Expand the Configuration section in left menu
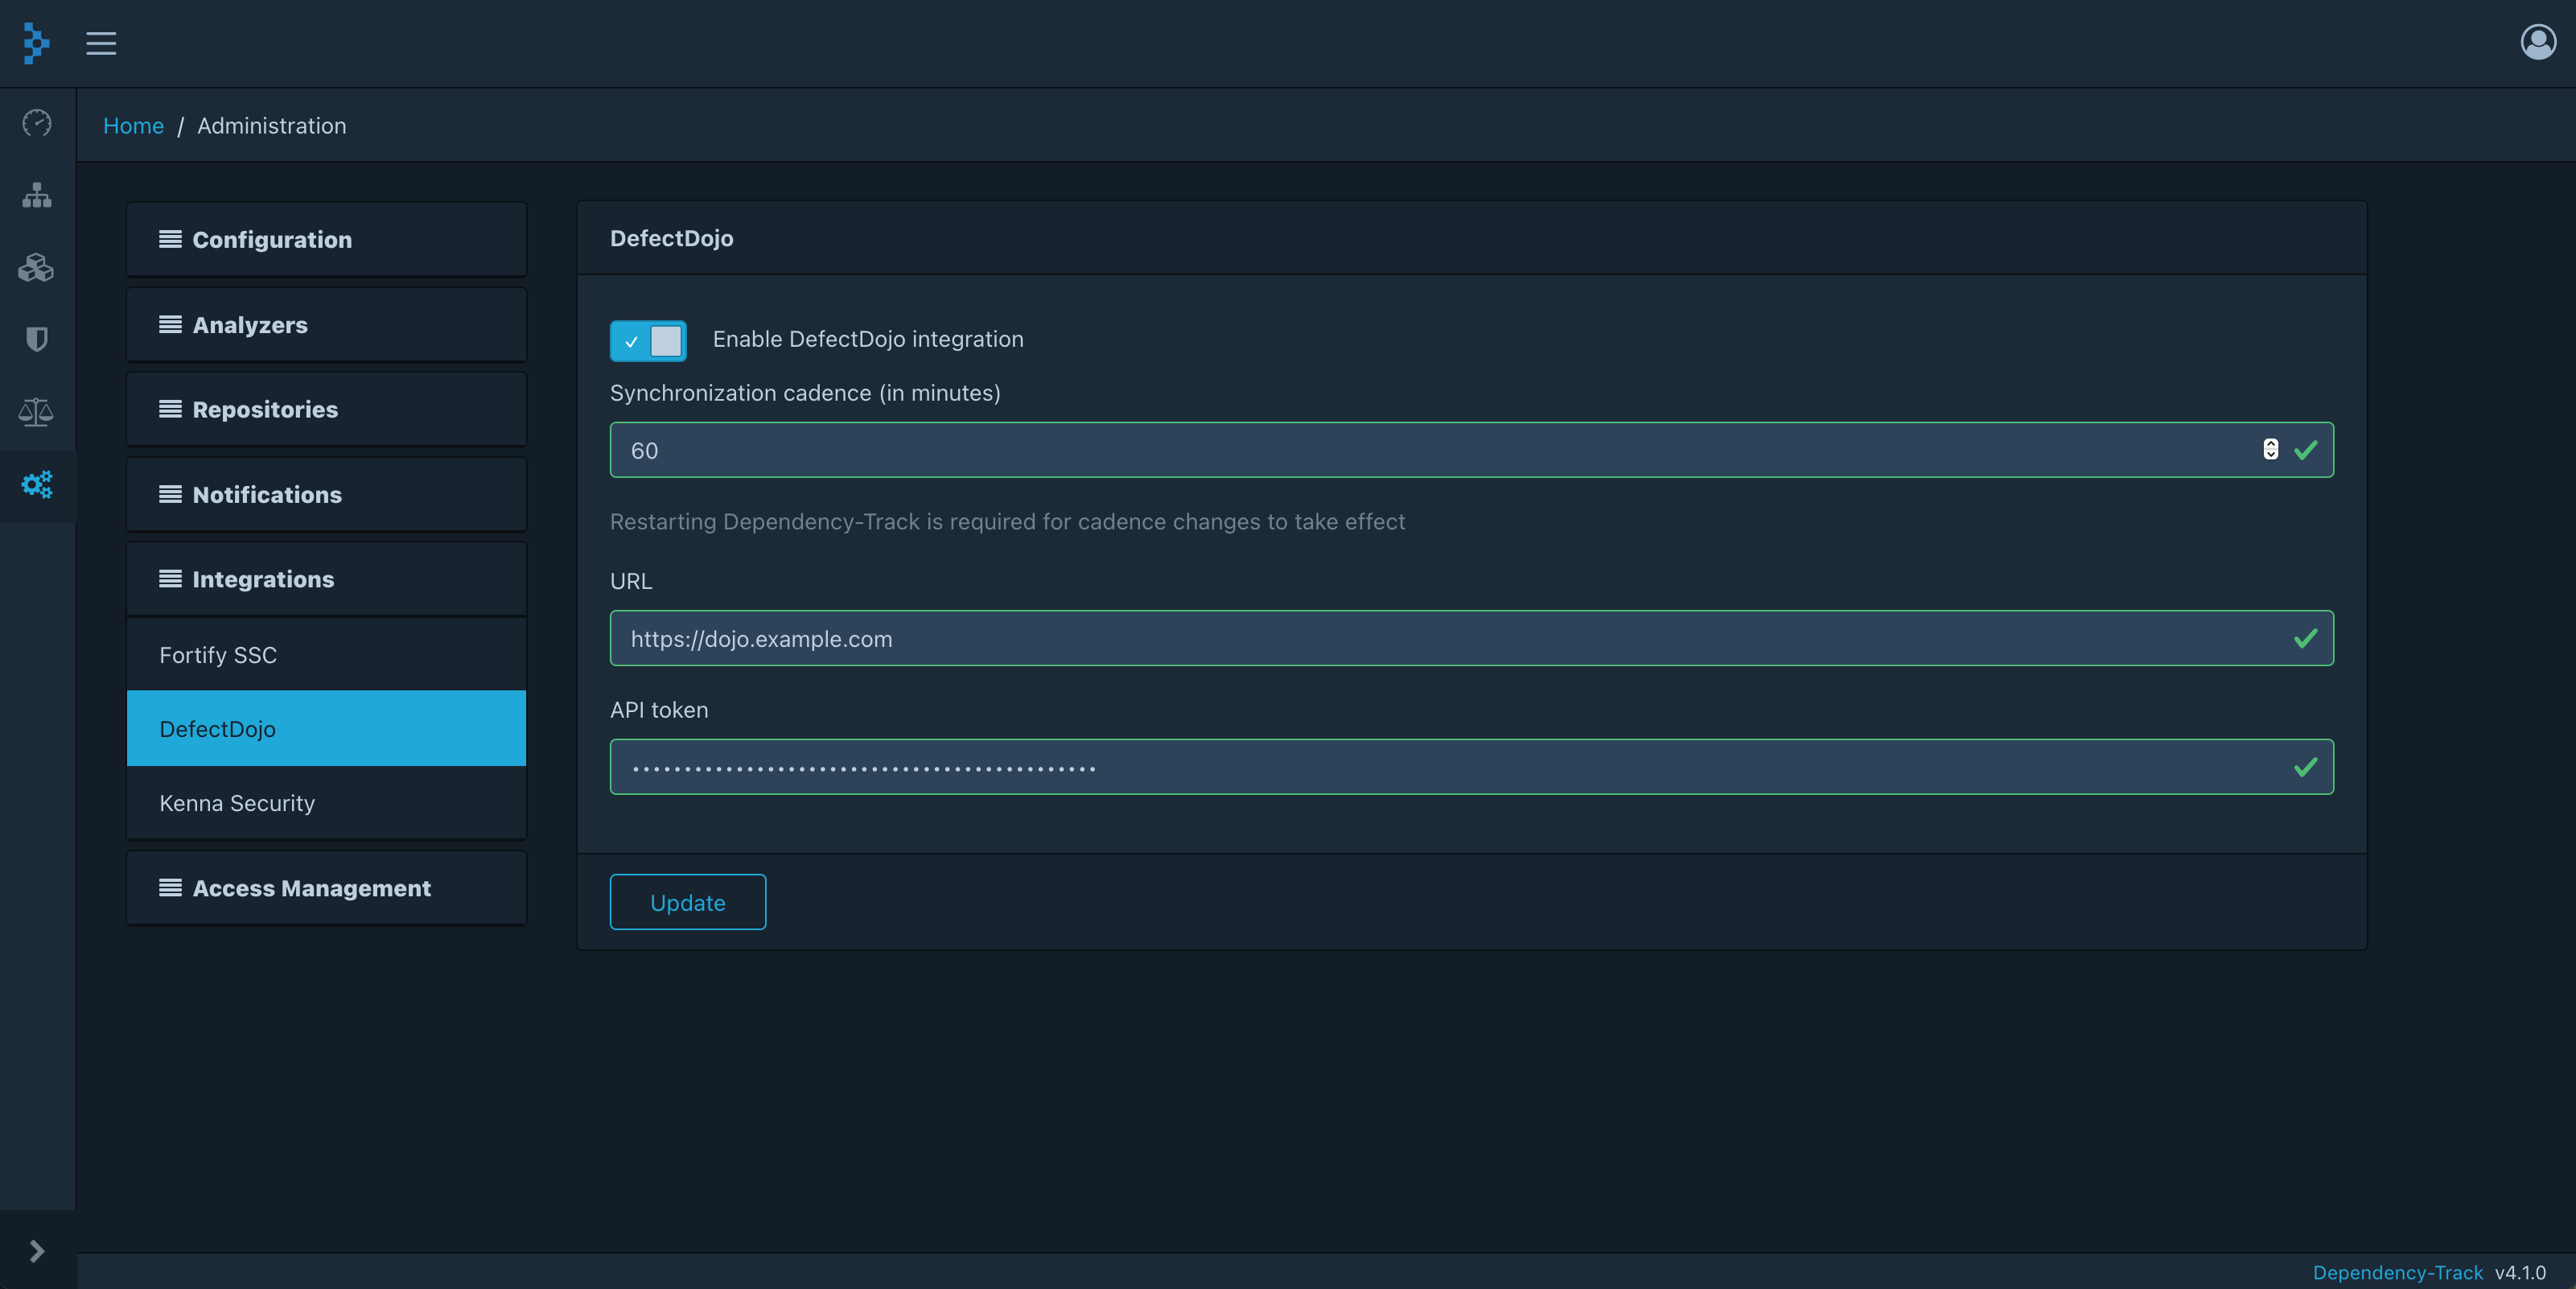 325,238
